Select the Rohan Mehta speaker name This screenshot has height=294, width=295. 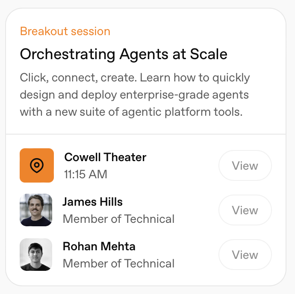(x=99, y=246)
